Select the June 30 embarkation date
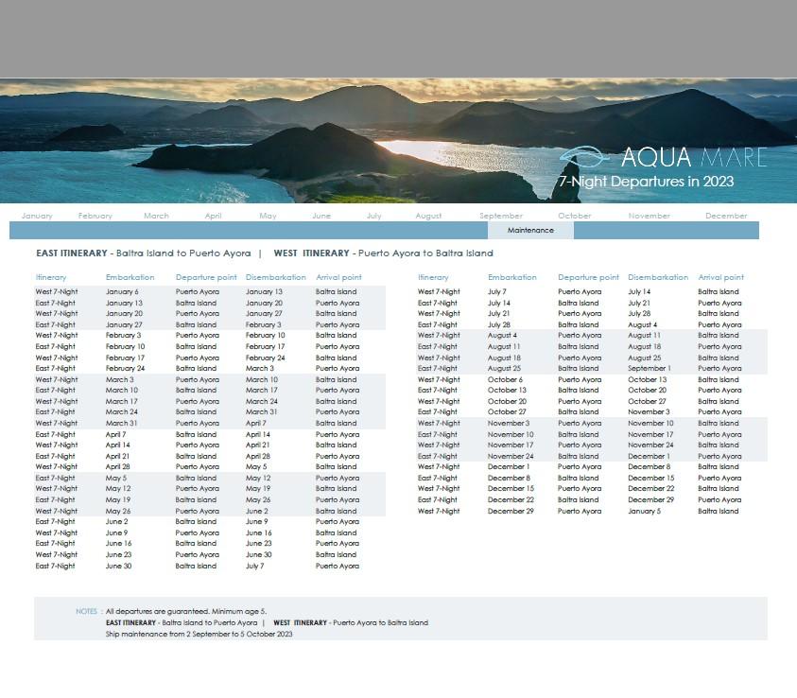797x698 pixels. pyautogui.click(x=118, y=566)
